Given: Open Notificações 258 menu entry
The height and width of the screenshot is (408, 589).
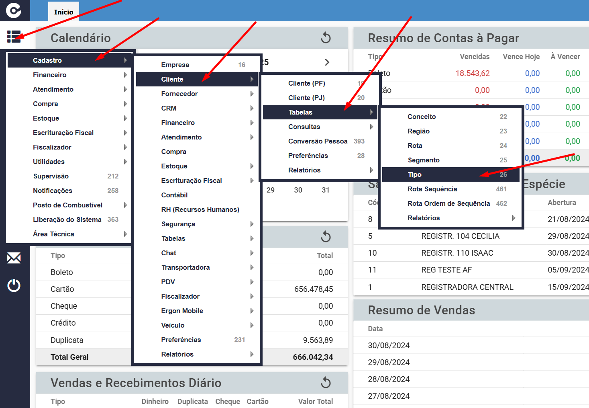Looking at the screenshot, I should click(69, 191).
